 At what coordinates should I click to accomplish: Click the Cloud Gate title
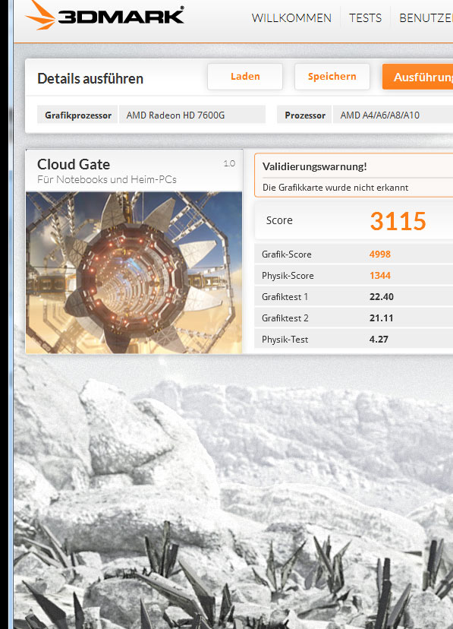74,165
